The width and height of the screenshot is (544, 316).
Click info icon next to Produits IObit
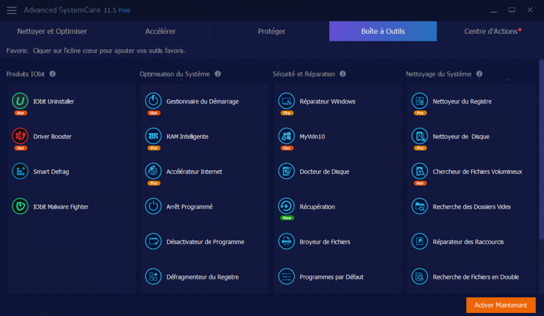pyautogui.click(x=53, y=74)
